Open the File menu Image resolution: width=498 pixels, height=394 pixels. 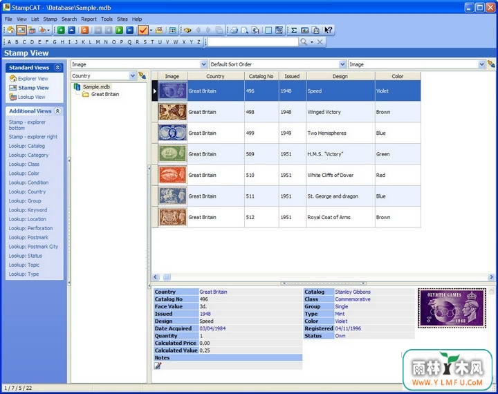point(8,19)
